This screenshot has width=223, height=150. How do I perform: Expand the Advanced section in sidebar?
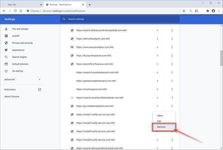coord(22,79)
